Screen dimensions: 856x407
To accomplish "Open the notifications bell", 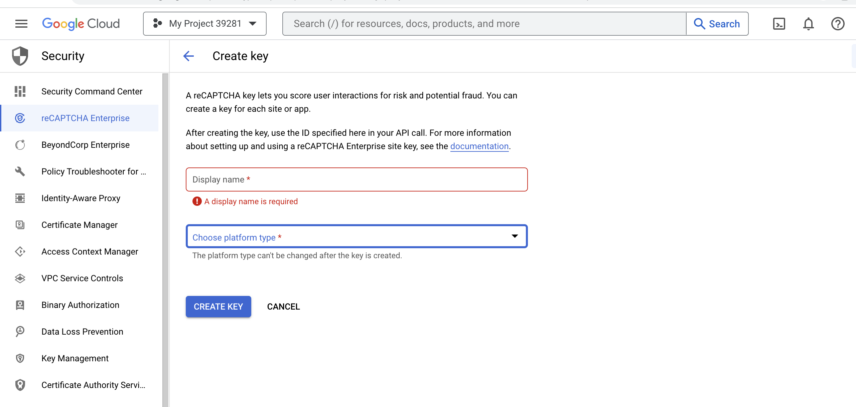I will pyautogui.click(x=808, y=24).
